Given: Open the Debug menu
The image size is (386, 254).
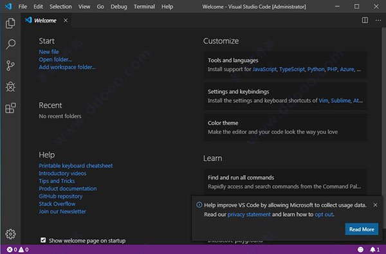Looking at the screenshot, I should click(x=118, y=6).
